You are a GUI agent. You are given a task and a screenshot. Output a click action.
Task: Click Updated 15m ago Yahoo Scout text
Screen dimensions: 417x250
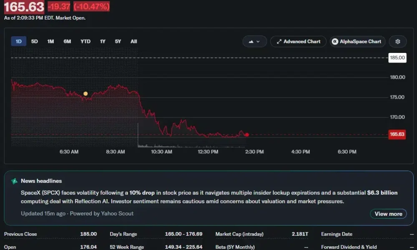click(77, 213)
